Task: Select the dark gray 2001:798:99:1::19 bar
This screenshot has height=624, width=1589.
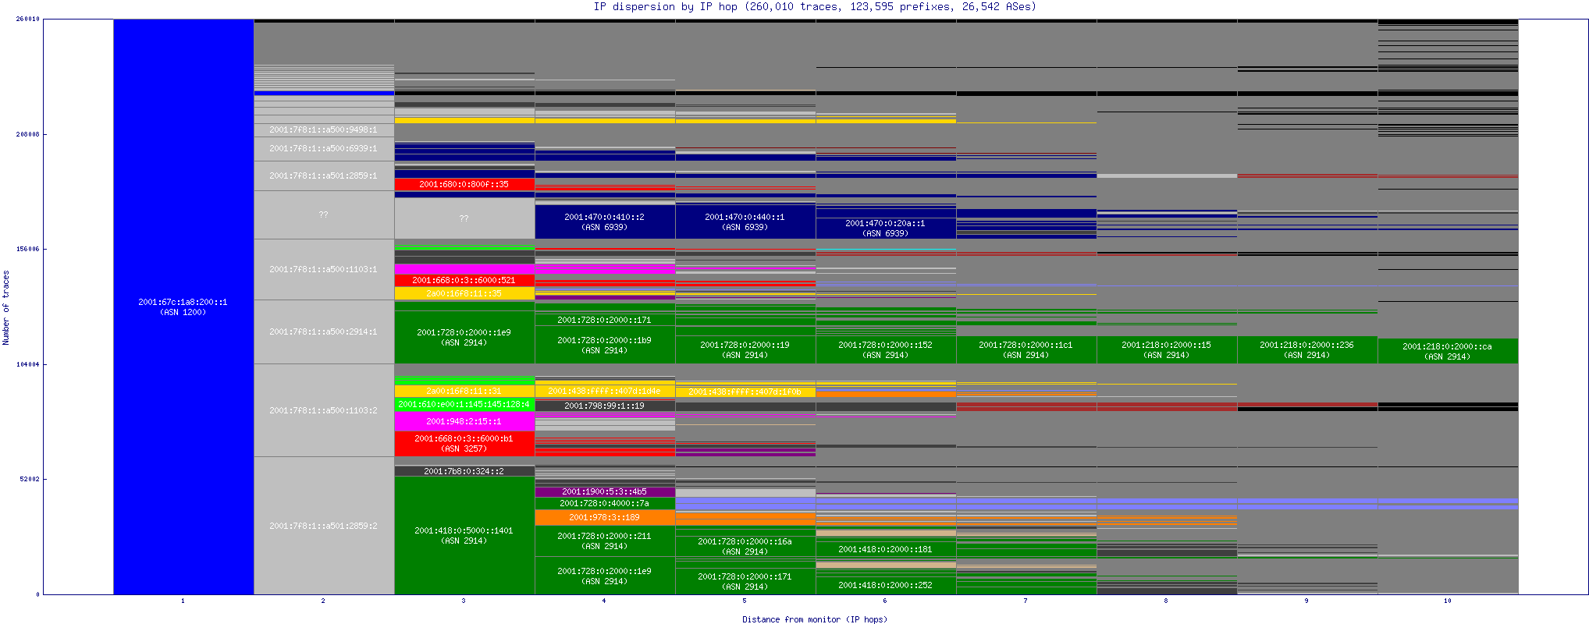Action: pos(605,406)
